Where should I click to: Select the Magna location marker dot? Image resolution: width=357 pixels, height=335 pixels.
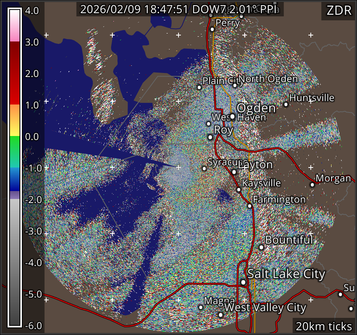[x=201, y=307]
